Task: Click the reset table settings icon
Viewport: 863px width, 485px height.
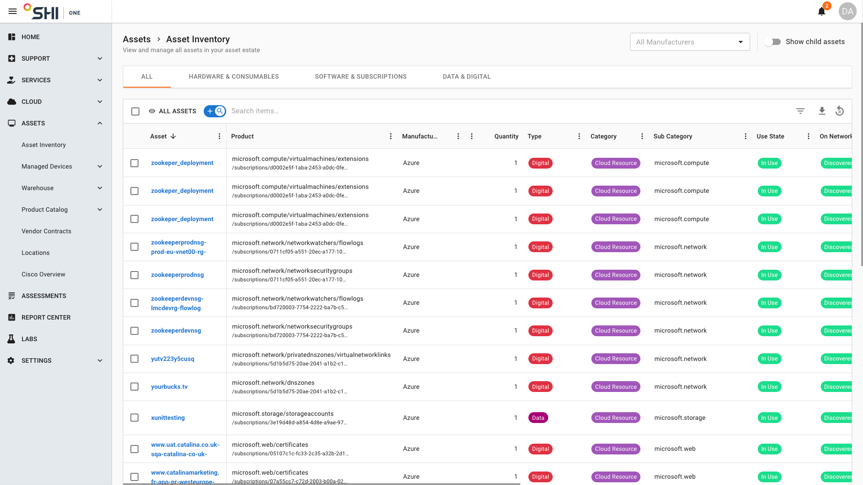Action: (839, 111)
